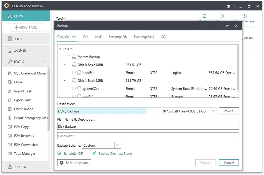Open the Tape Manager
The image size is (264, 175).
24,153
